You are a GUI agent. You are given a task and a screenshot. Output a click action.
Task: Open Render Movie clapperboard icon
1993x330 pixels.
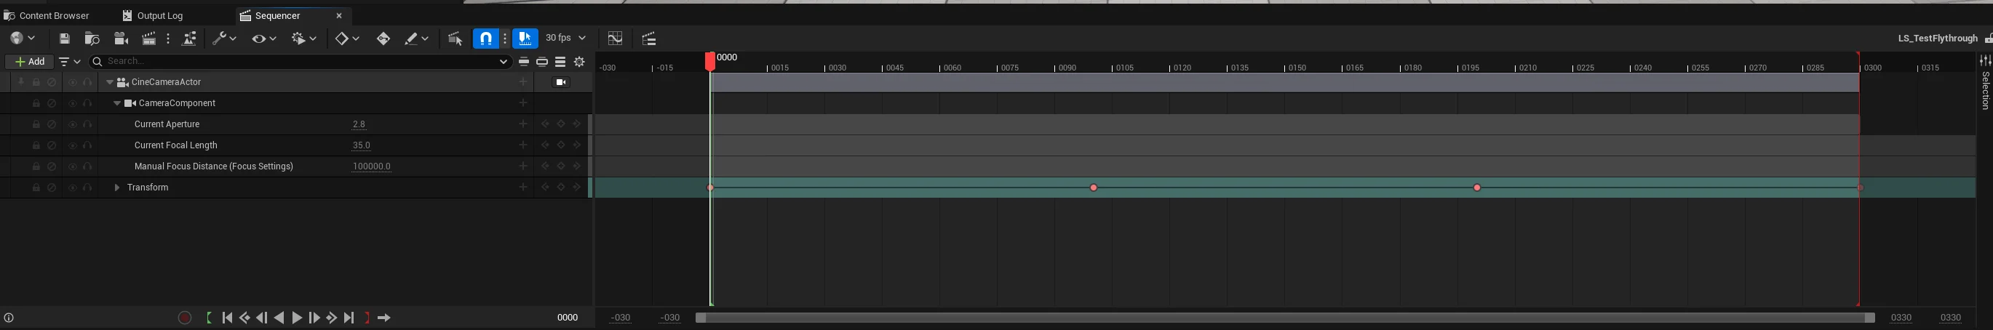click(x=149, y=38)
